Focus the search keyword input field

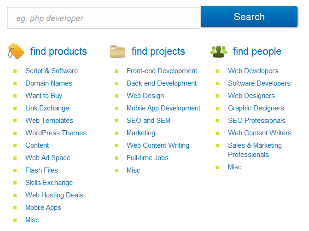tap(104, 18)
